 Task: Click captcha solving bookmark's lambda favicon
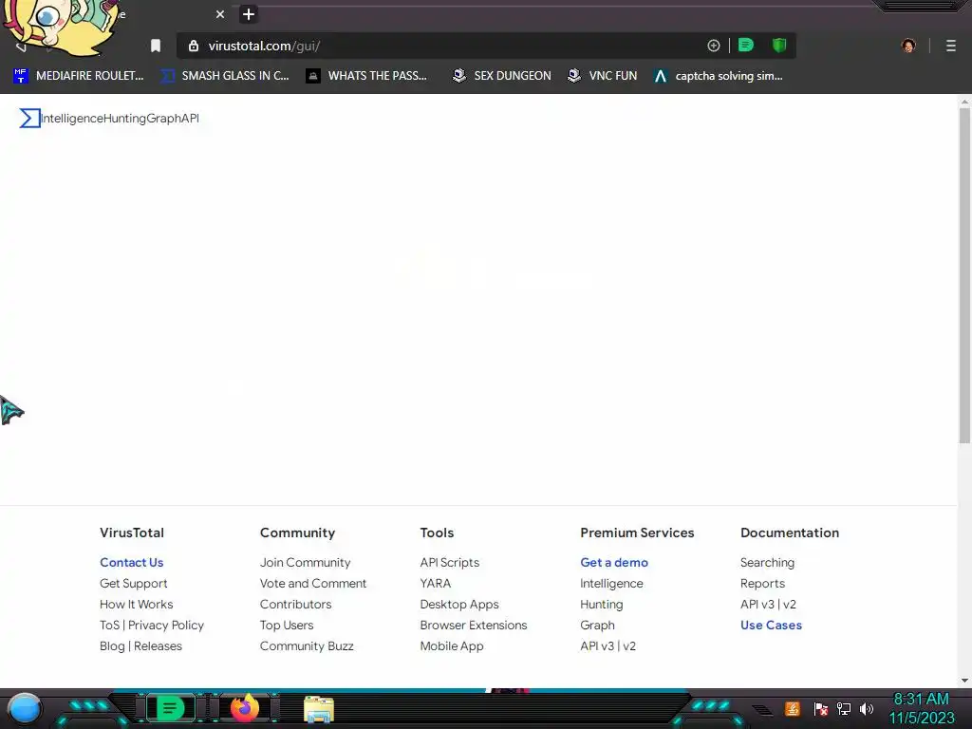[x=661, y=76]
